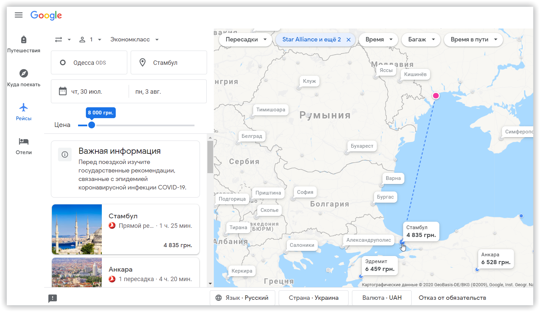Screen dimensions: 540x312
Task: Edit the destination field Стамбул
Action: point(169,62)
